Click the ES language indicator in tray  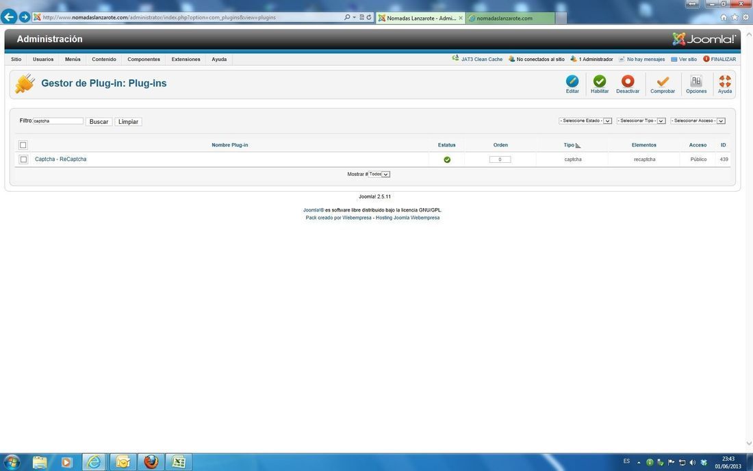tap(626, 461)
